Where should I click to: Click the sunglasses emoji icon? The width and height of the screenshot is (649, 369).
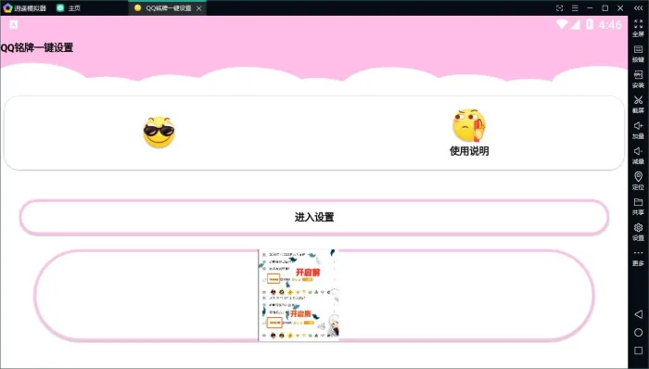coord(159,133)
